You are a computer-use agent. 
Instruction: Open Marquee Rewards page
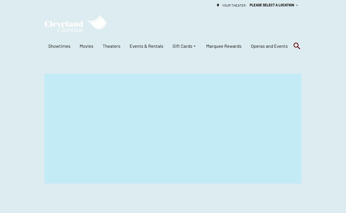[x=224, y=46]
